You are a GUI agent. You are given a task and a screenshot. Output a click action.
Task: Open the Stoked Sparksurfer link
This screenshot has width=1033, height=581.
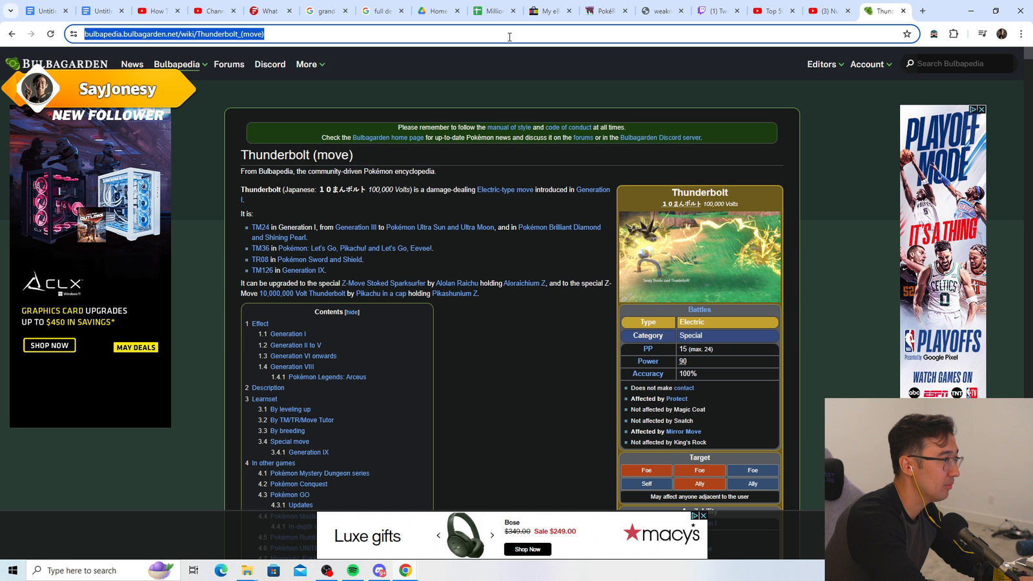(x=384, y=283)
